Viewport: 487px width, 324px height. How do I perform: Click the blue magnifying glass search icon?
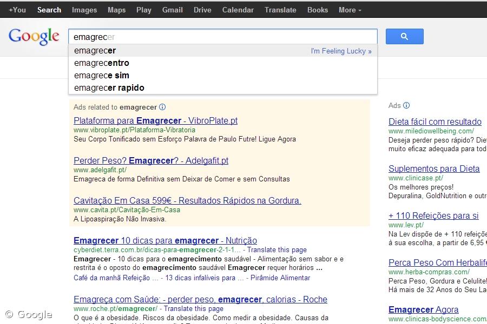coord(404,36)
